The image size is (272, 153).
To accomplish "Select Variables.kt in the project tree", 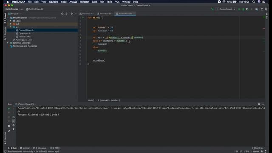I will [x=24, y=37].
